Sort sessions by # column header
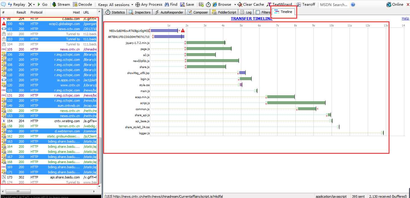 click(x=4, y=12)
